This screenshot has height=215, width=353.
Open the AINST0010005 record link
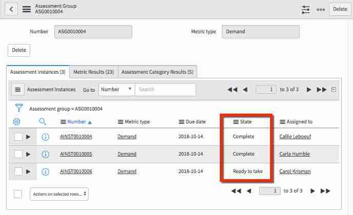coord(76,154)
